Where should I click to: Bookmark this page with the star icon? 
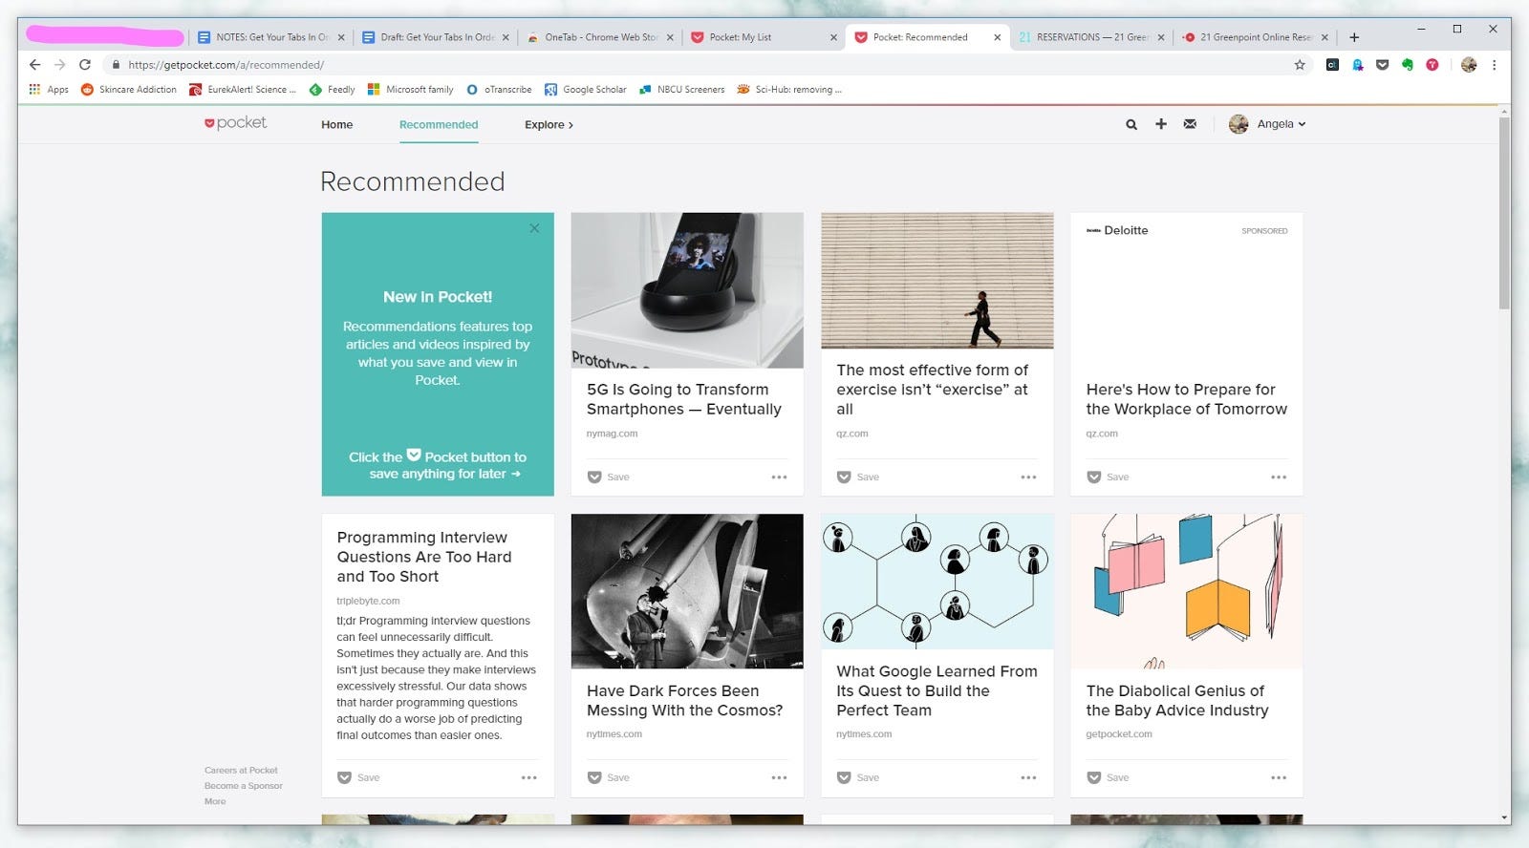click(1300, 65)
